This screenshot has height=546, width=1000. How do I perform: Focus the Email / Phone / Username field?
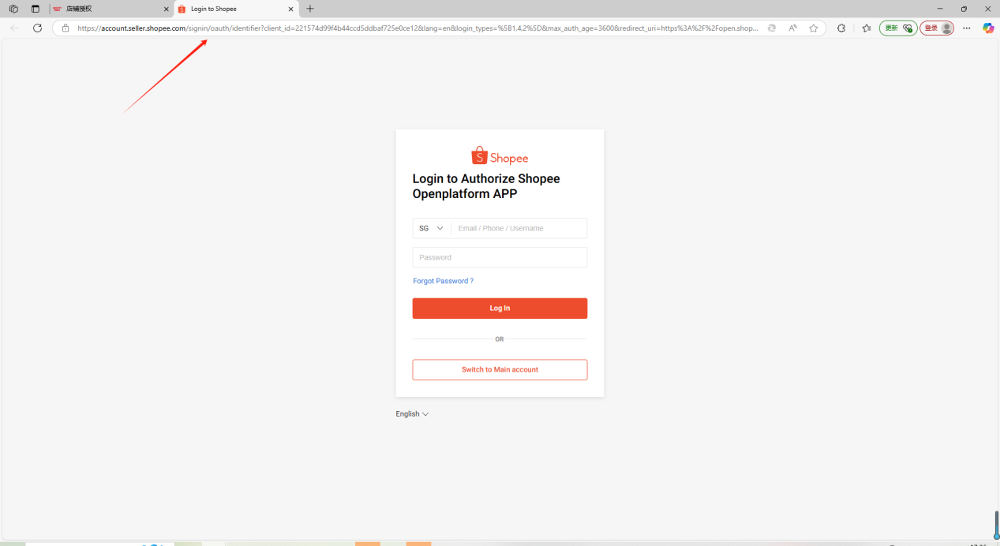pyautogui.click(x=519, y=228)
